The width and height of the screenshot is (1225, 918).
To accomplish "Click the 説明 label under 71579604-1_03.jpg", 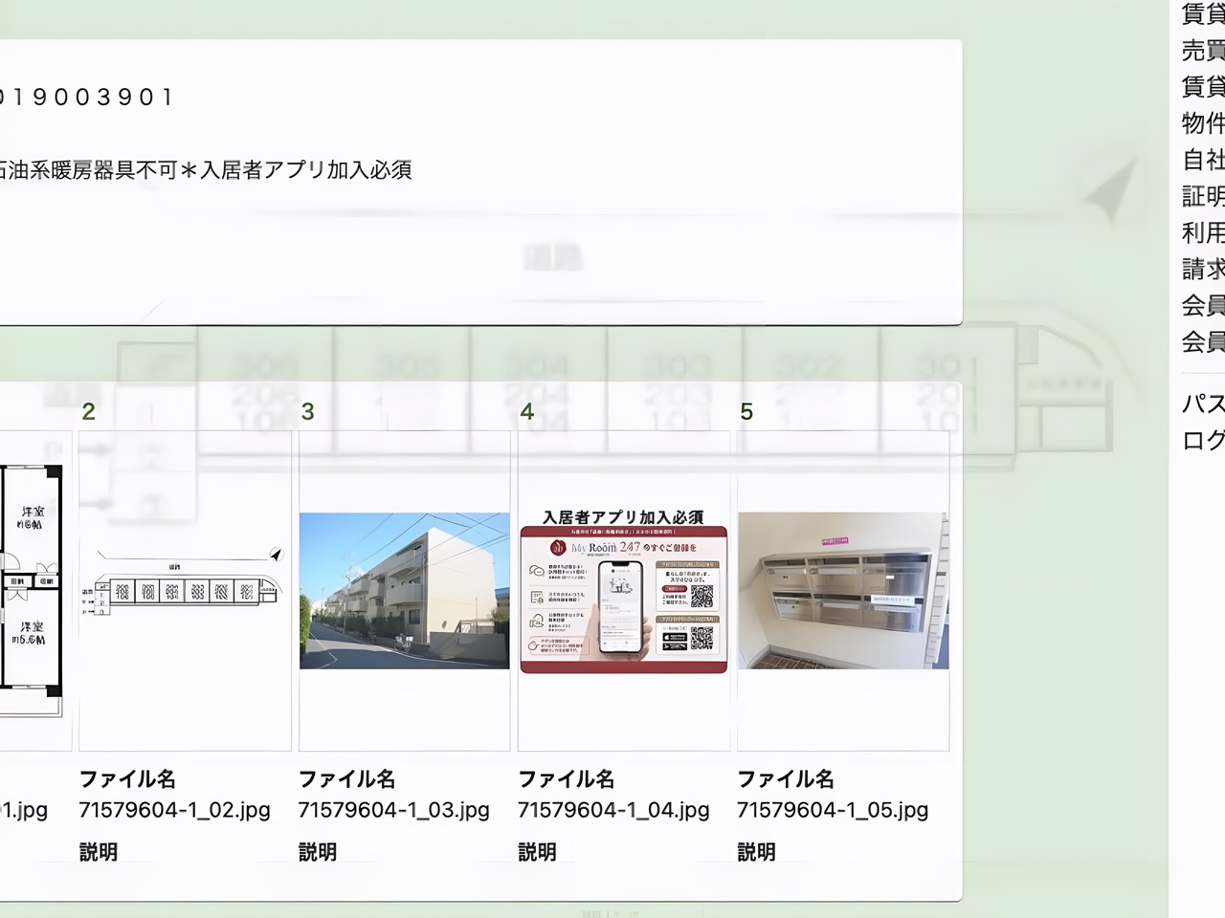I will pyautogui.click(x=317, y=852).
